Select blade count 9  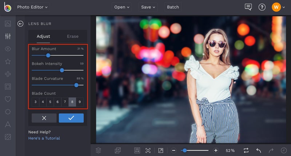(80, 102)
